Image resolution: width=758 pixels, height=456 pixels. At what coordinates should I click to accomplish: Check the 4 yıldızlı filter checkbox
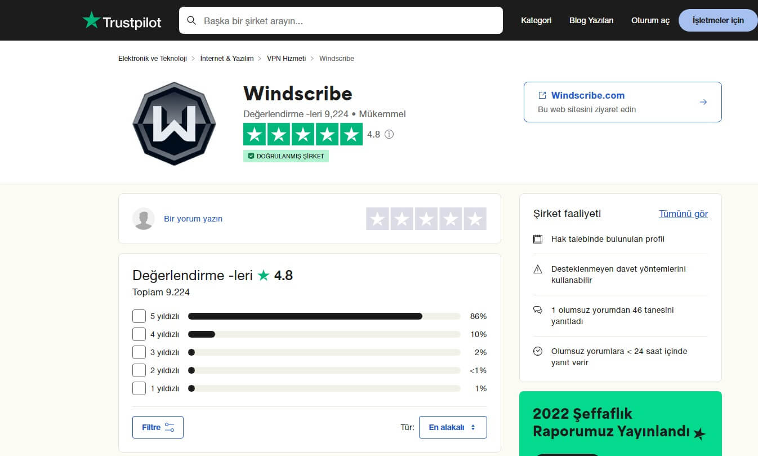[x=139, y=334]
